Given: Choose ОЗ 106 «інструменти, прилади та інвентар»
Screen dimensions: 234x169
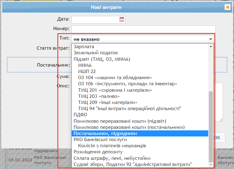Looking at the screenshot, I should (x=140, y=84).
